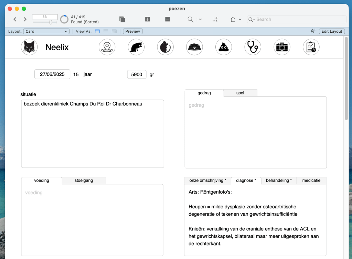Click the report chart clipboard icon
Viewport: 352px width, 259px height.
311,47
